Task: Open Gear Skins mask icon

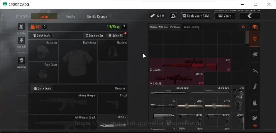Action: (x=21, y=61)
